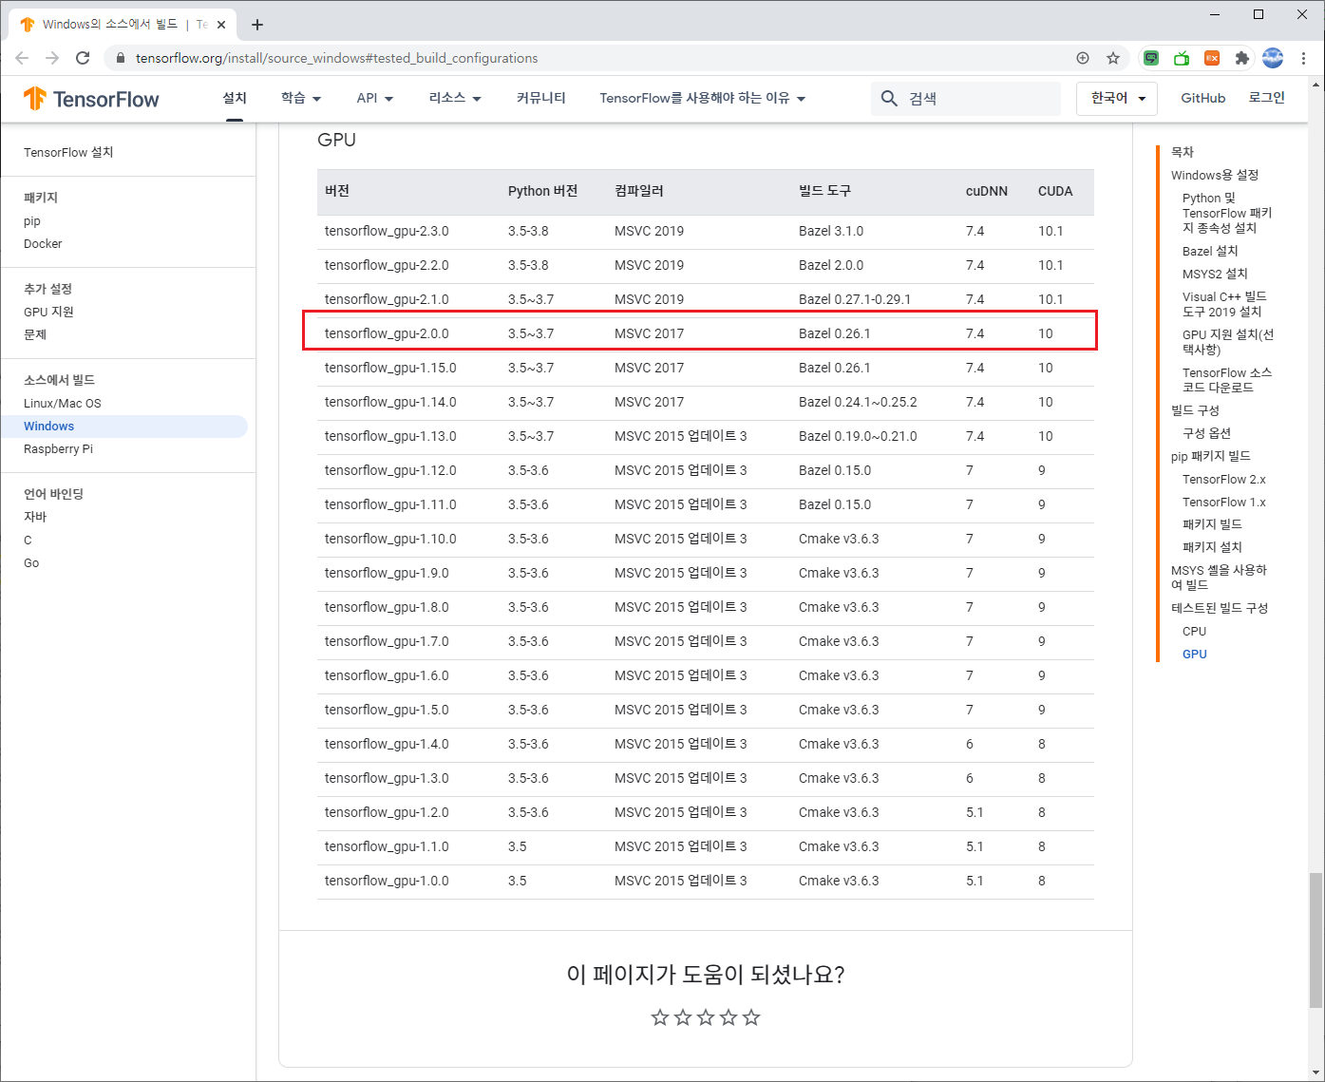This screenshot has height=1082, width=1325.
Task: Jump to MSYS2 설치 section
Action: (x=1215, y=274)
